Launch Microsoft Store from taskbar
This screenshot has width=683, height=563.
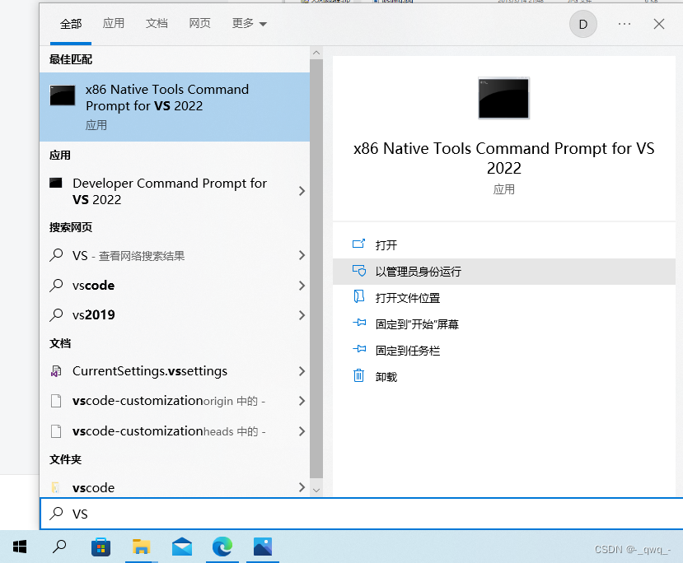click(101, 547)
